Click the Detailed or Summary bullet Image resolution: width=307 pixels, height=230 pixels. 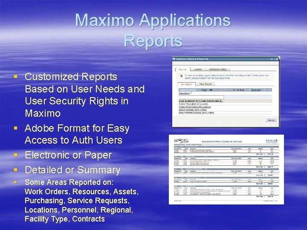(x=72, y=170)
